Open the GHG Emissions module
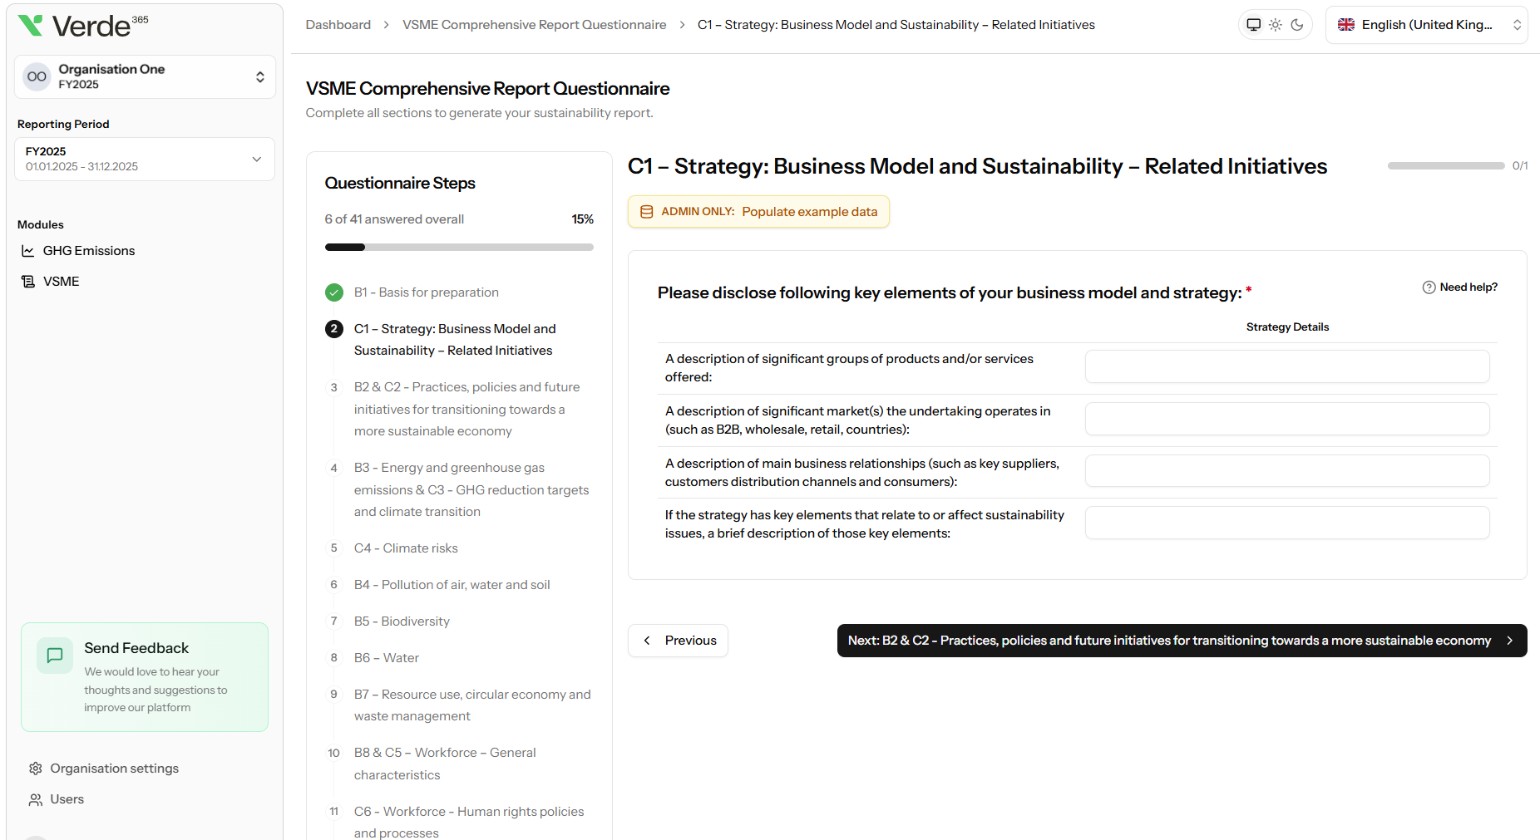This screenshot has height=840, width=1540. (x=88, y=250)
